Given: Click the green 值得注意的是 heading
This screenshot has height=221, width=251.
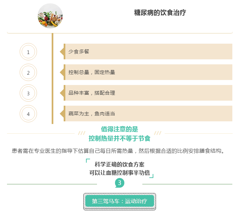Looking at the screenshot, I should [119, 129].
